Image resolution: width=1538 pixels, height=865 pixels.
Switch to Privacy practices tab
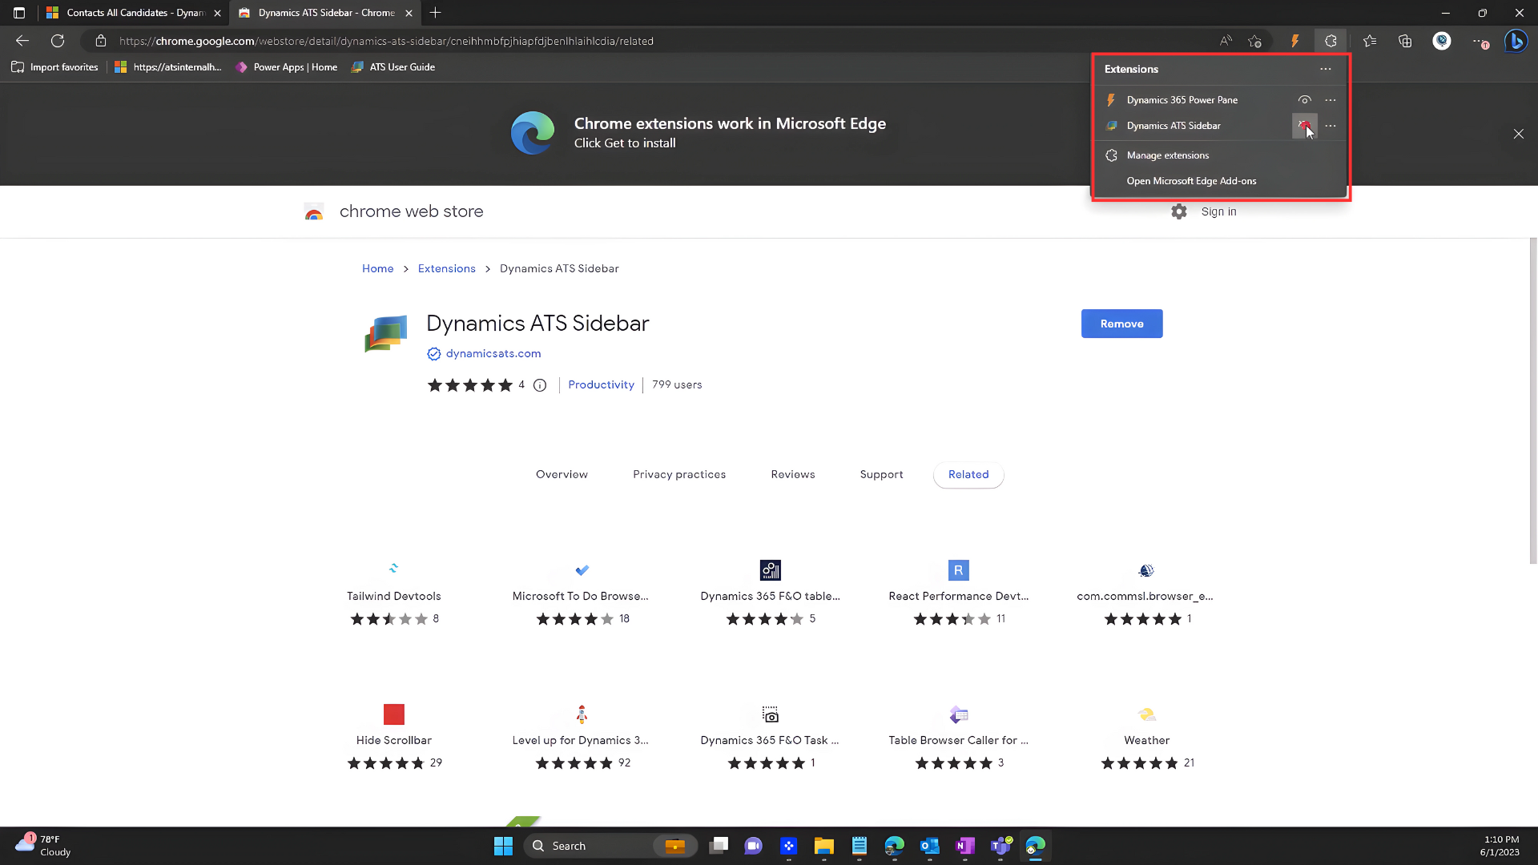tap(679, 474)
